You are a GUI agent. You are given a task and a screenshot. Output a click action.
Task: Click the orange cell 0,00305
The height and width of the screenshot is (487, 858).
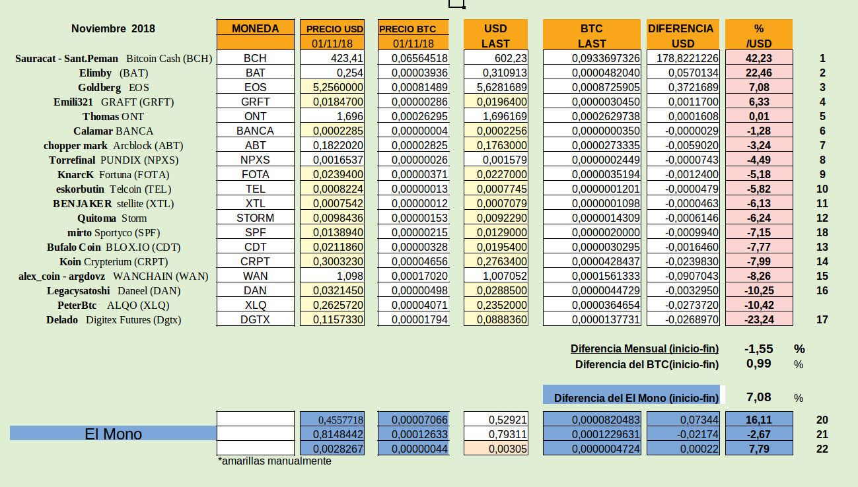coord(497,448)
